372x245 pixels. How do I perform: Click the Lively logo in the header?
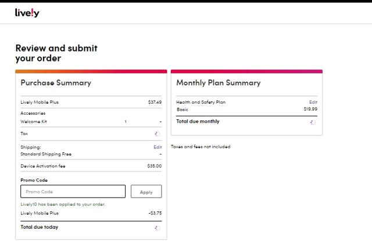coord(27,13)
